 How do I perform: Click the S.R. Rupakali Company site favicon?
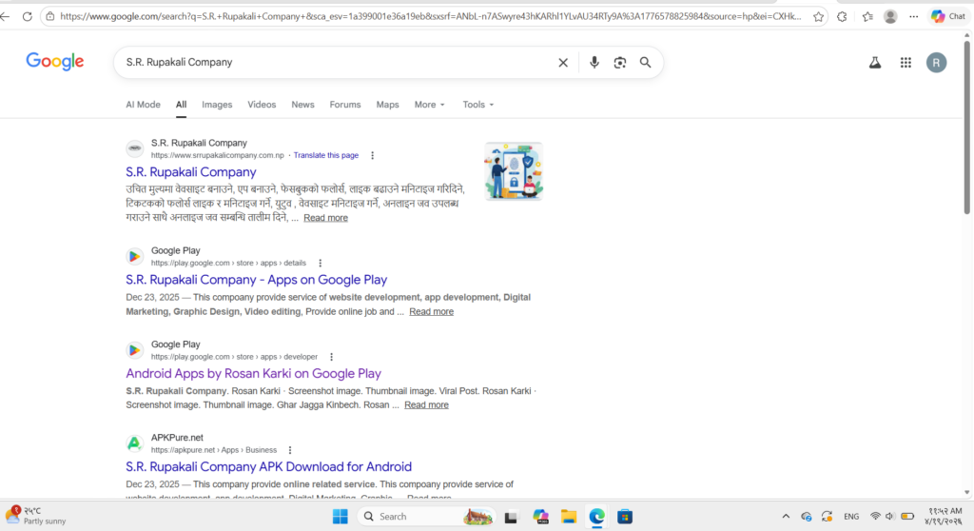pos(135,148)
